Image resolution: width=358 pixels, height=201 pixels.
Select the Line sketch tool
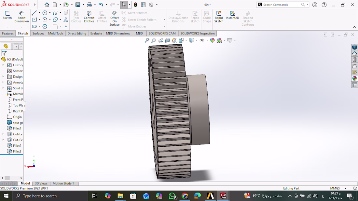point(34,13)
